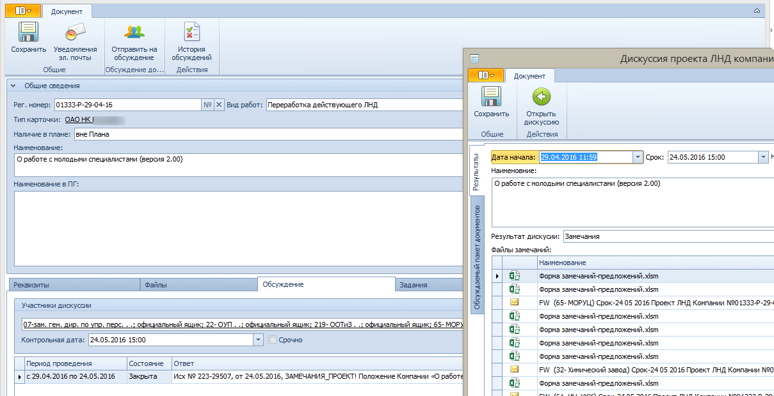Select the 'с 29.04.2016 по 24.05.2016' period cell

tap(74, 376)
